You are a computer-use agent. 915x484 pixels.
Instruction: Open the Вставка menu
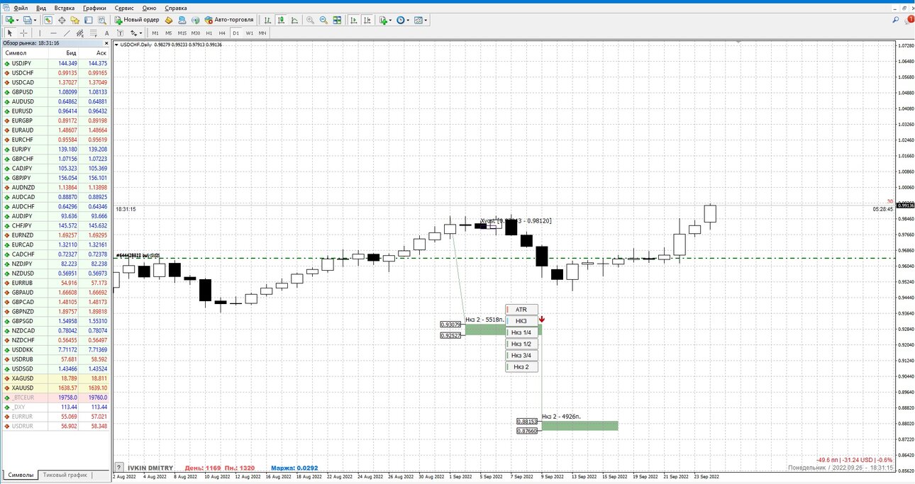pos(64,8)
